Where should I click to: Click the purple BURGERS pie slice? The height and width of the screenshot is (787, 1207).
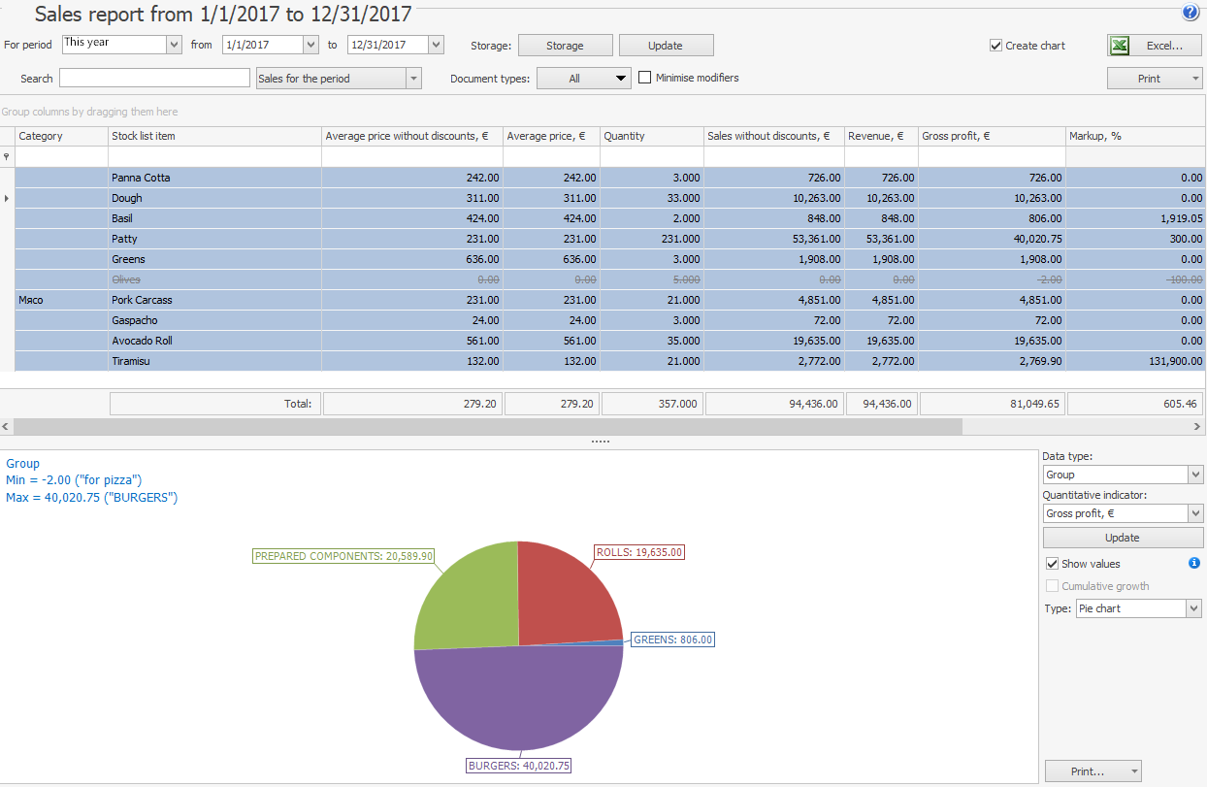coord(518,699)
